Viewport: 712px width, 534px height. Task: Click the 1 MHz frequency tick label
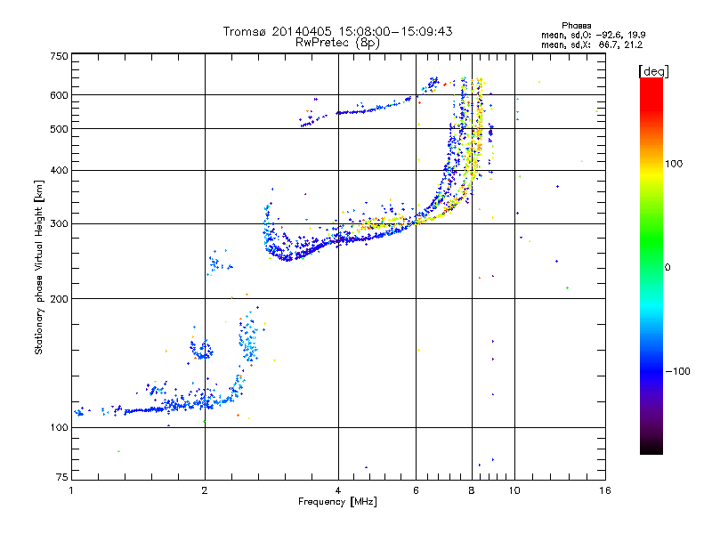click(71, 490)
